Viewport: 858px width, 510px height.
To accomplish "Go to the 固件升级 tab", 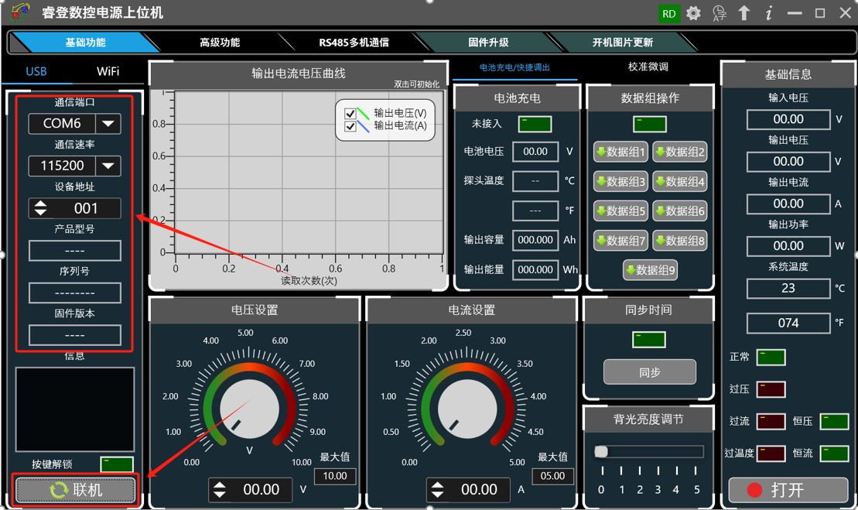I will (x=488, y=43).
